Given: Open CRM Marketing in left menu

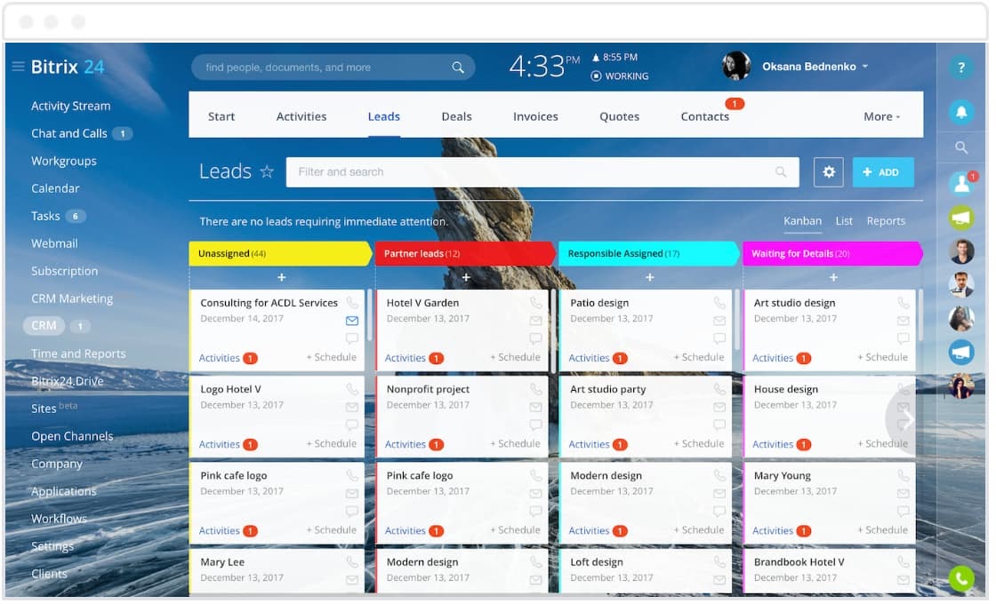Looking at the screenshot, I should coord(72,299).
